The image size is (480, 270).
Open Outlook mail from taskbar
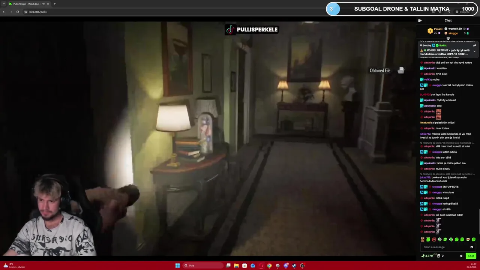point(253,265)
